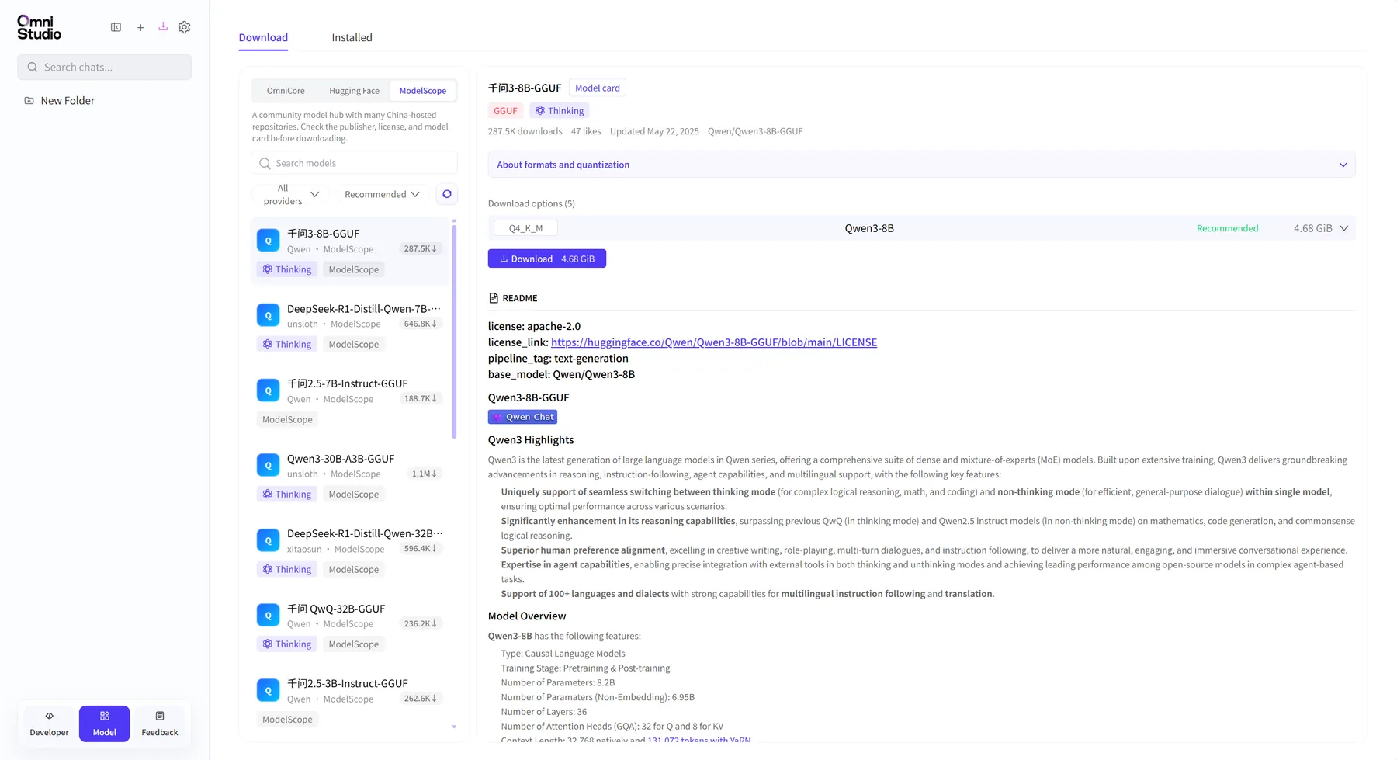
Task: Click DeepSeek-R1-Distill-Qwen-7B model avatar icon
Action: [x=268, y=315]
